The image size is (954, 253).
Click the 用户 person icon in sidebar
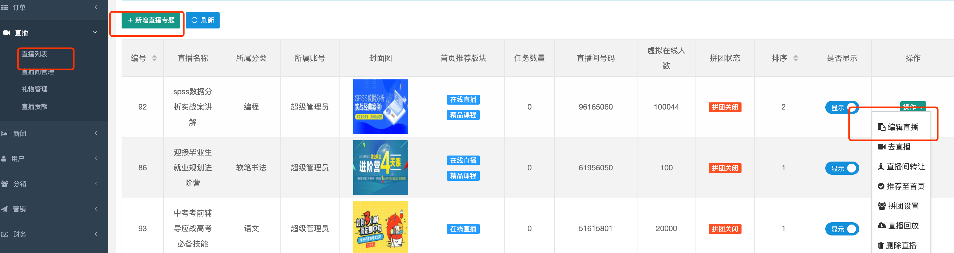(4, 159)
